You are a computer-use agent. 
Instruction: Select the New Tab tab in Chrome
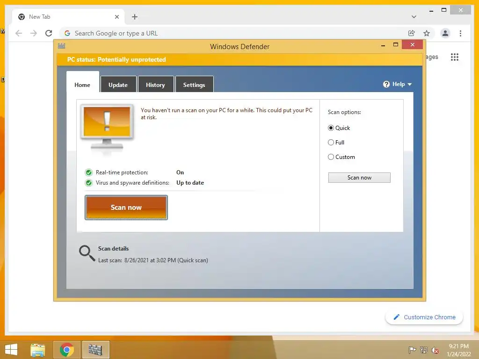[68, 17]
